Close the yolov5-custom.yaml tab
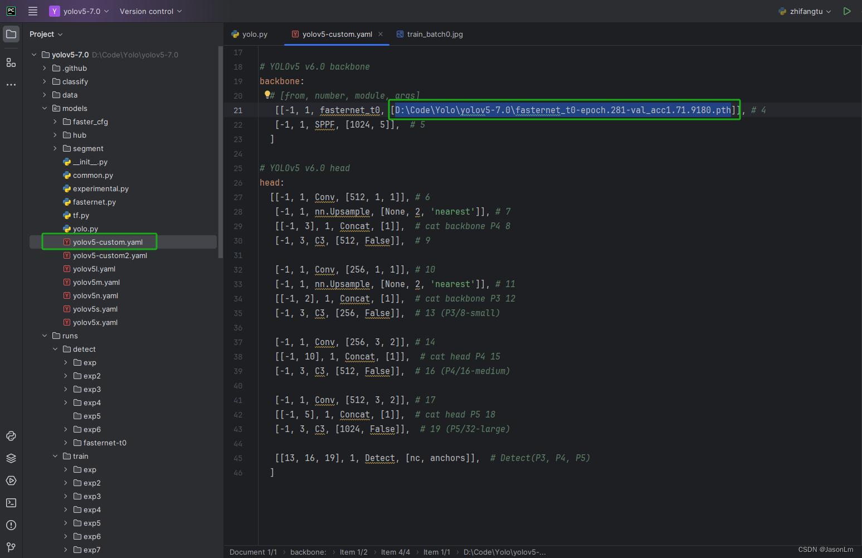 pyautogui.click(x=381, y=34)
